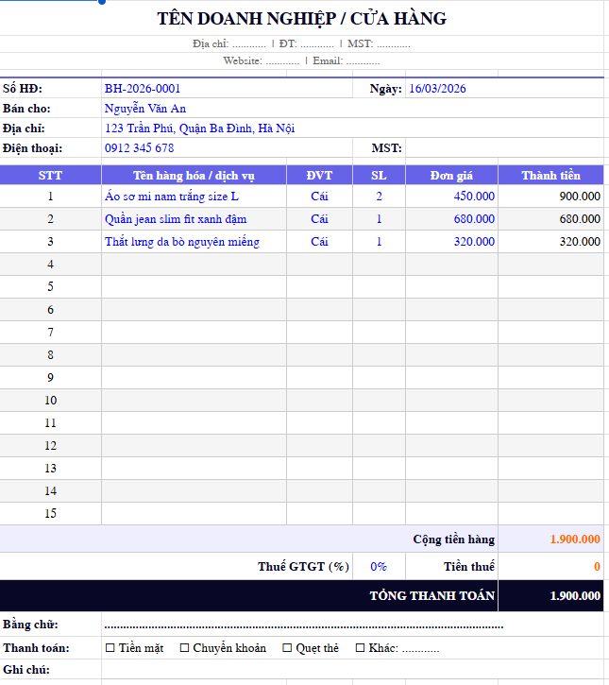609x685 pixels.
Task: Click the empty customer MST cell
Action: click(x=503, y=148)
